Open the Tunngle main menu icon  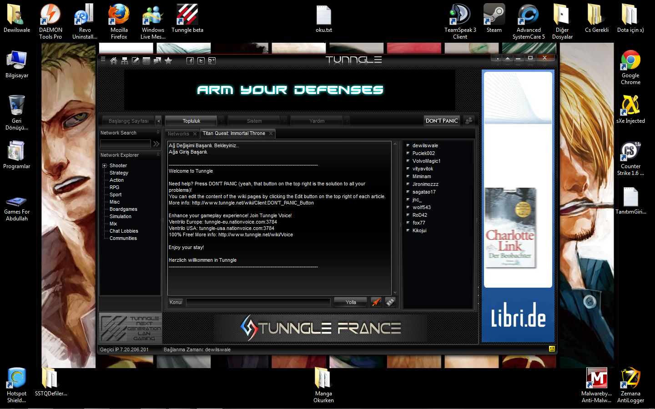(x=103, y=60)
